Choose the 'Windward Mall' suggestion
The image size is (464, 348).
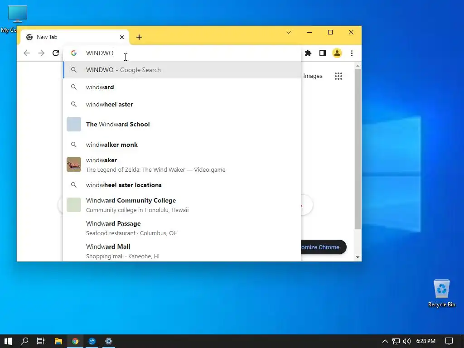click(182, 251)
